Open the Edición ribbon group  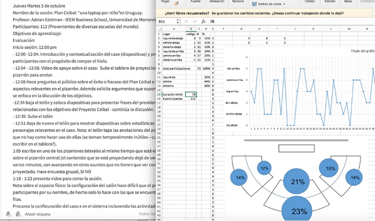click(330, 1)
